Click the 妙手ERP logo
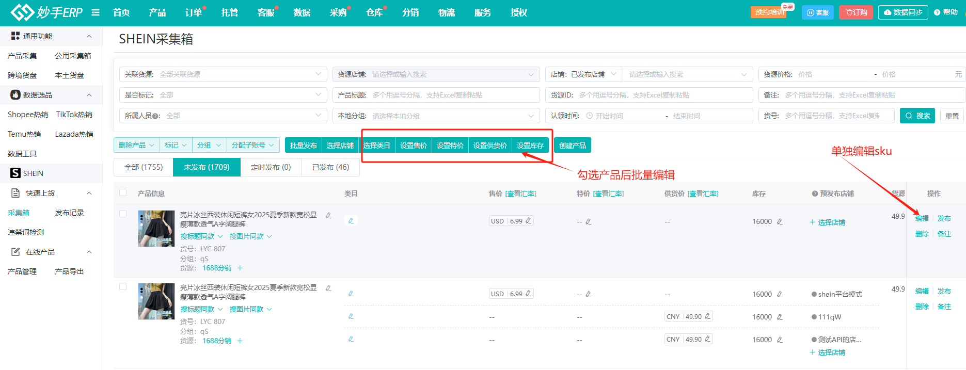 46,12
